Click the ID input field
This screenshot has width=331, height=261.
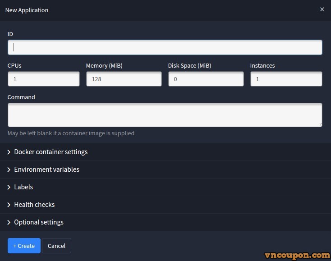165,47
